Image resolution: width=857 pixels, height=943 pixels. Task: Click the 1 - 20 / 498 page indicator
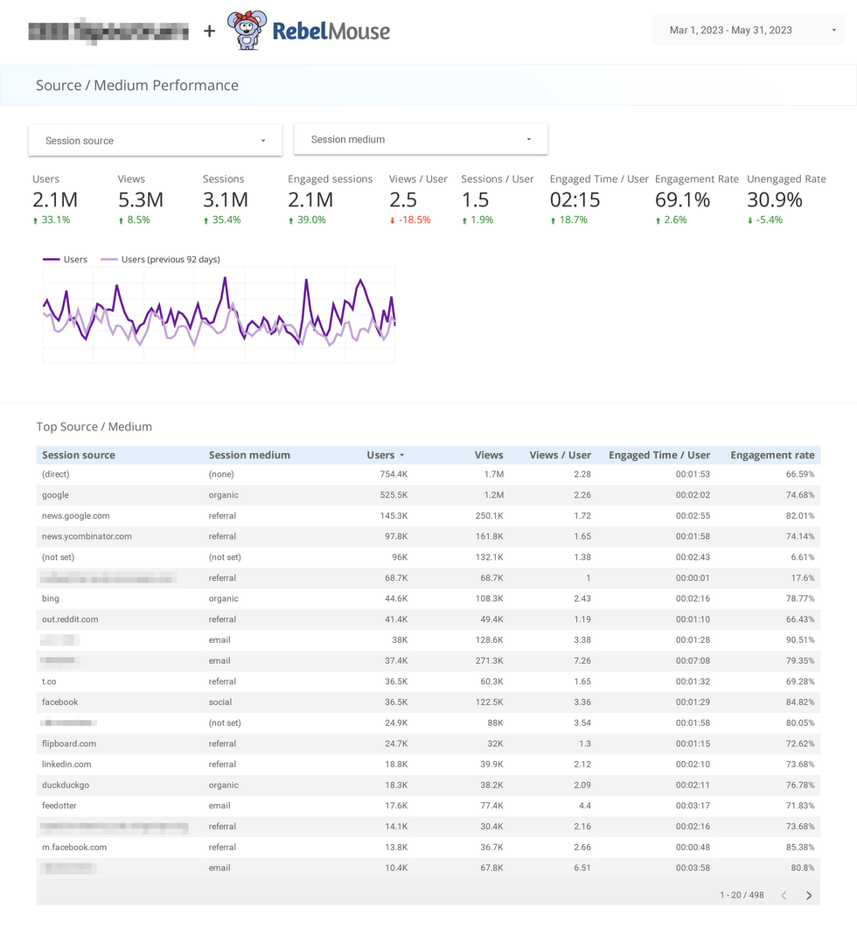click(x=742, y=895)
